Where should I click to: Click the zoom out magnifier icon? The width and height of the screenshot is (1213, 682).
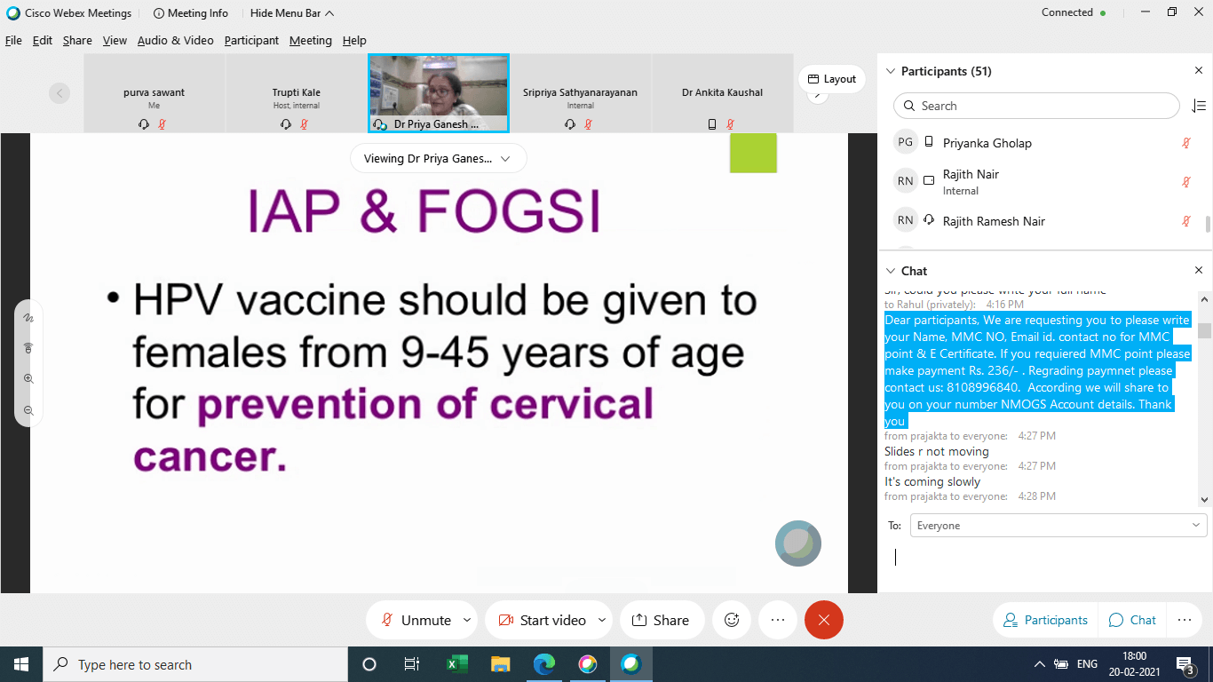point(28,410)
